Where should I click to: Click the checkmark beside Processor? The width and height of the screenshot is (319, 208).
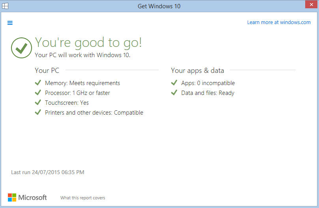(x=38, y=93)
